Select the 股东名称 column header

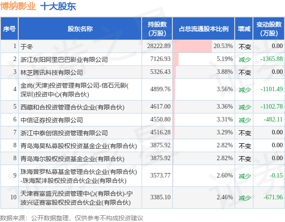point(80,28)
